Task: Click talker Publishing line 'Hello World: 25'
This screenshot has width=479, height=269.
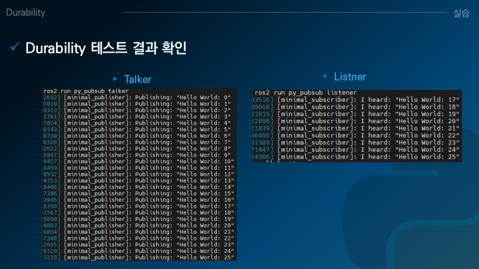Action: pyautogui.click(x=138, y=258)
